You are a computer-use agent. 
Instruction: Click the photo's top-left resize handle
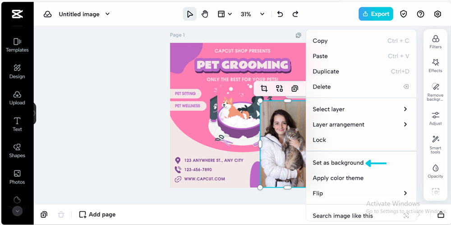(x=260, y=101)
